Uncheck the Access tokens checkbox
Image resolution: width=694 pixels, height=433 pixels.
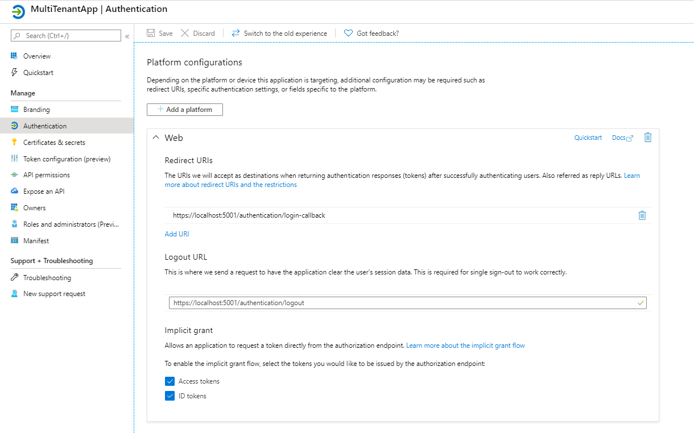170,381
